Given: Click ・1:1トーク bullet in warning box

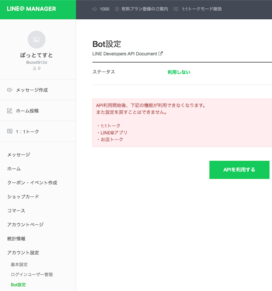Looking at the screenshot, I should [109, 126].
